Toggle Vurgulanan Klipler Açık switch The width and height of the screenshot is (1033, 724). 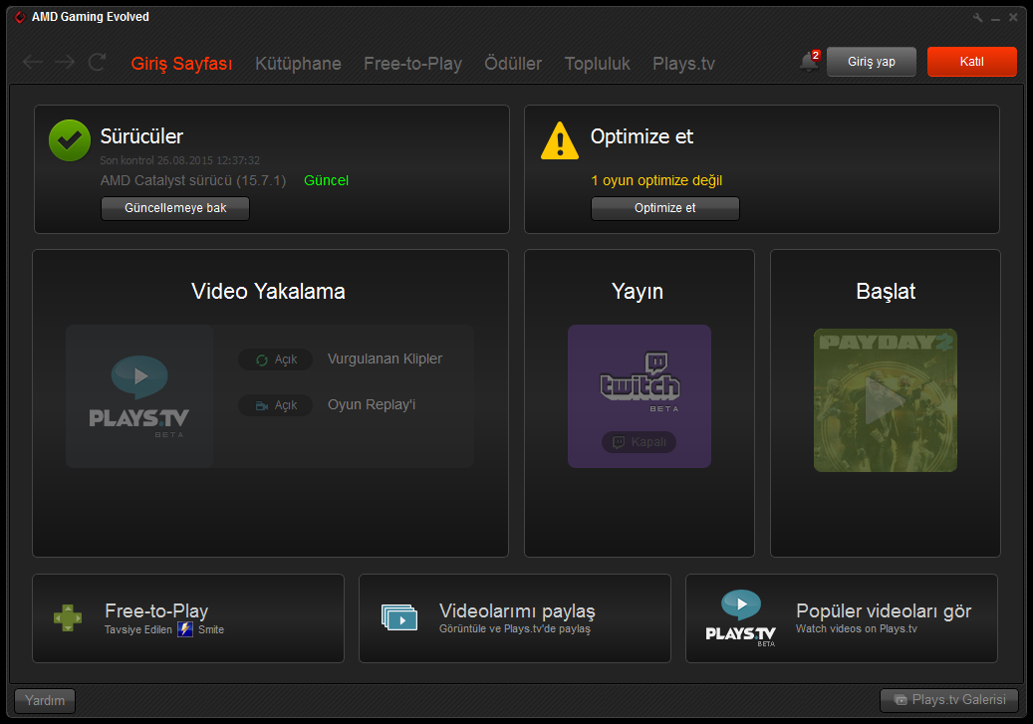pyautogui.click(x=275, y=360)
